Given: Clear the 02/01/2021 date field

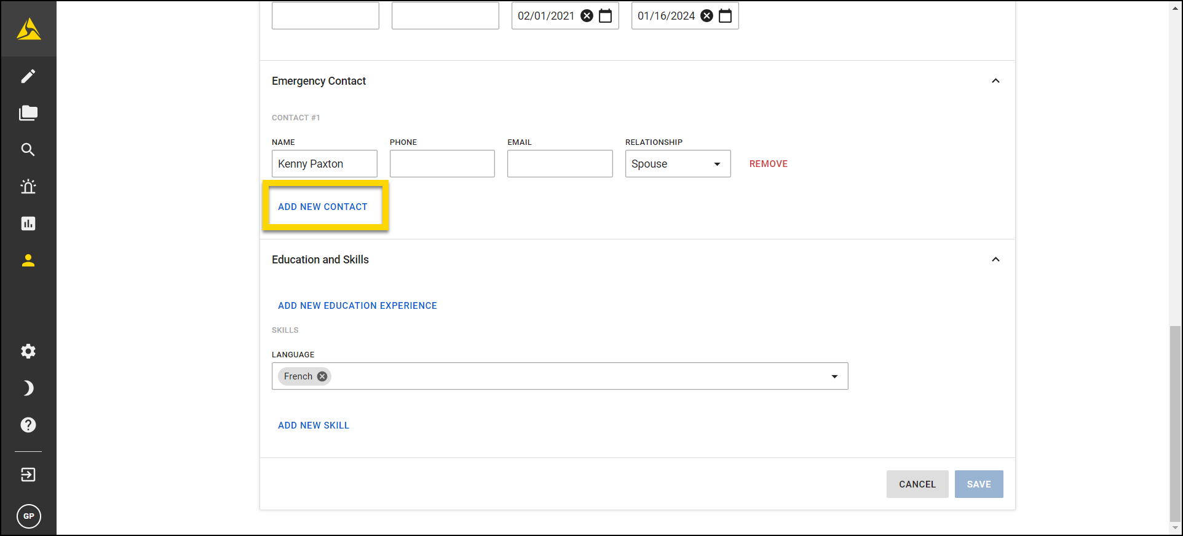Looking at the screenshot, I should click(587, 16).
